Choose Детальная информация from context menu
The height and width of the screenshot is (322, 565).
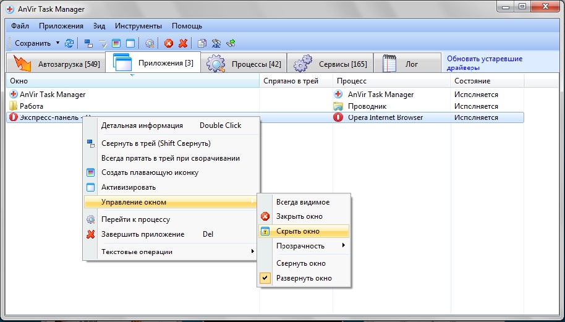tap(171, 125)
